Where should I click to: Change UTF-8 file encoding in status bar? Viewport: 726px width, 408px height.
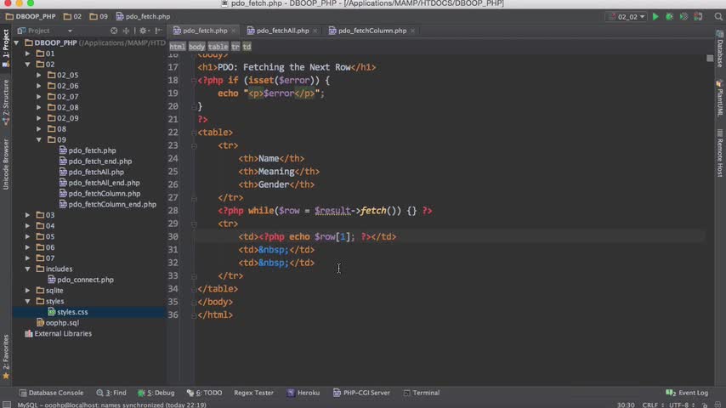coord(682,405)
